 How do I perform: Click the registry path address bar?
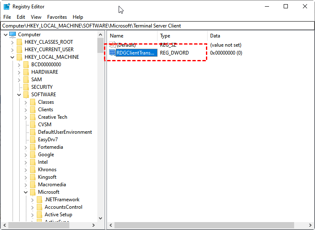[x=157, y=26]
